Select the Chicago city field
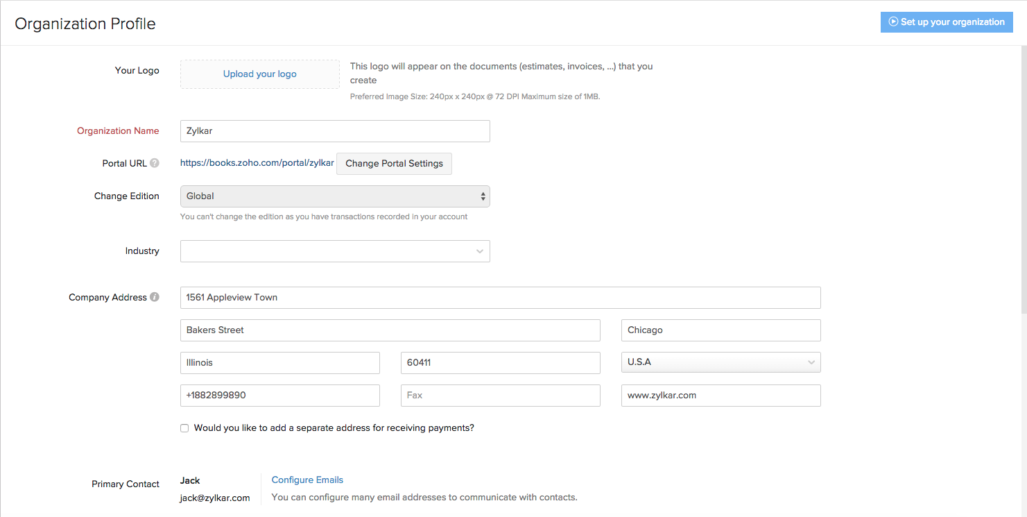Image resolution: width=1027 pixels, height=517 pixels. (x=720, y=330)
